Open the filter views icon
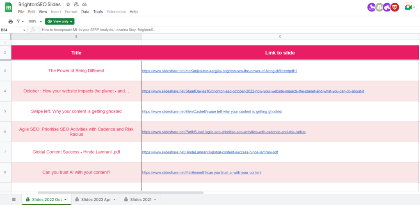This screenshot has width=420, height=205. (18, 21)
